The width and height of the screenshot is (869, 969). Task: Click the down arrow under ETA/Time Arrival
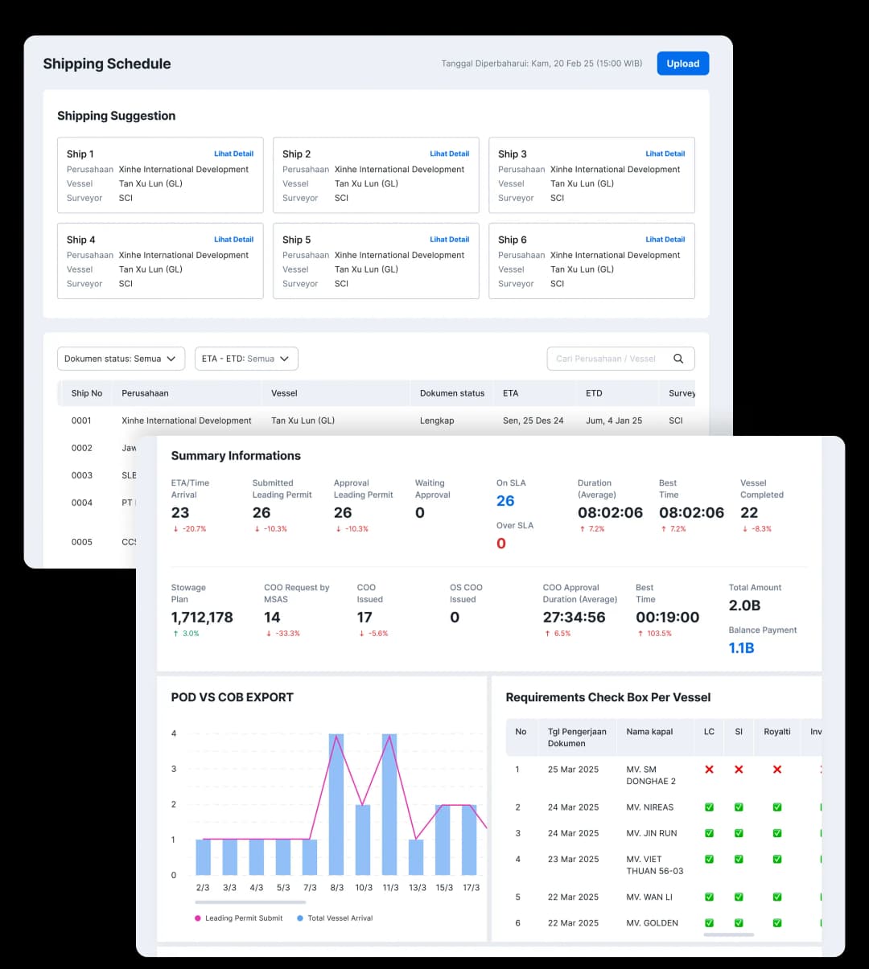point(176,529)
